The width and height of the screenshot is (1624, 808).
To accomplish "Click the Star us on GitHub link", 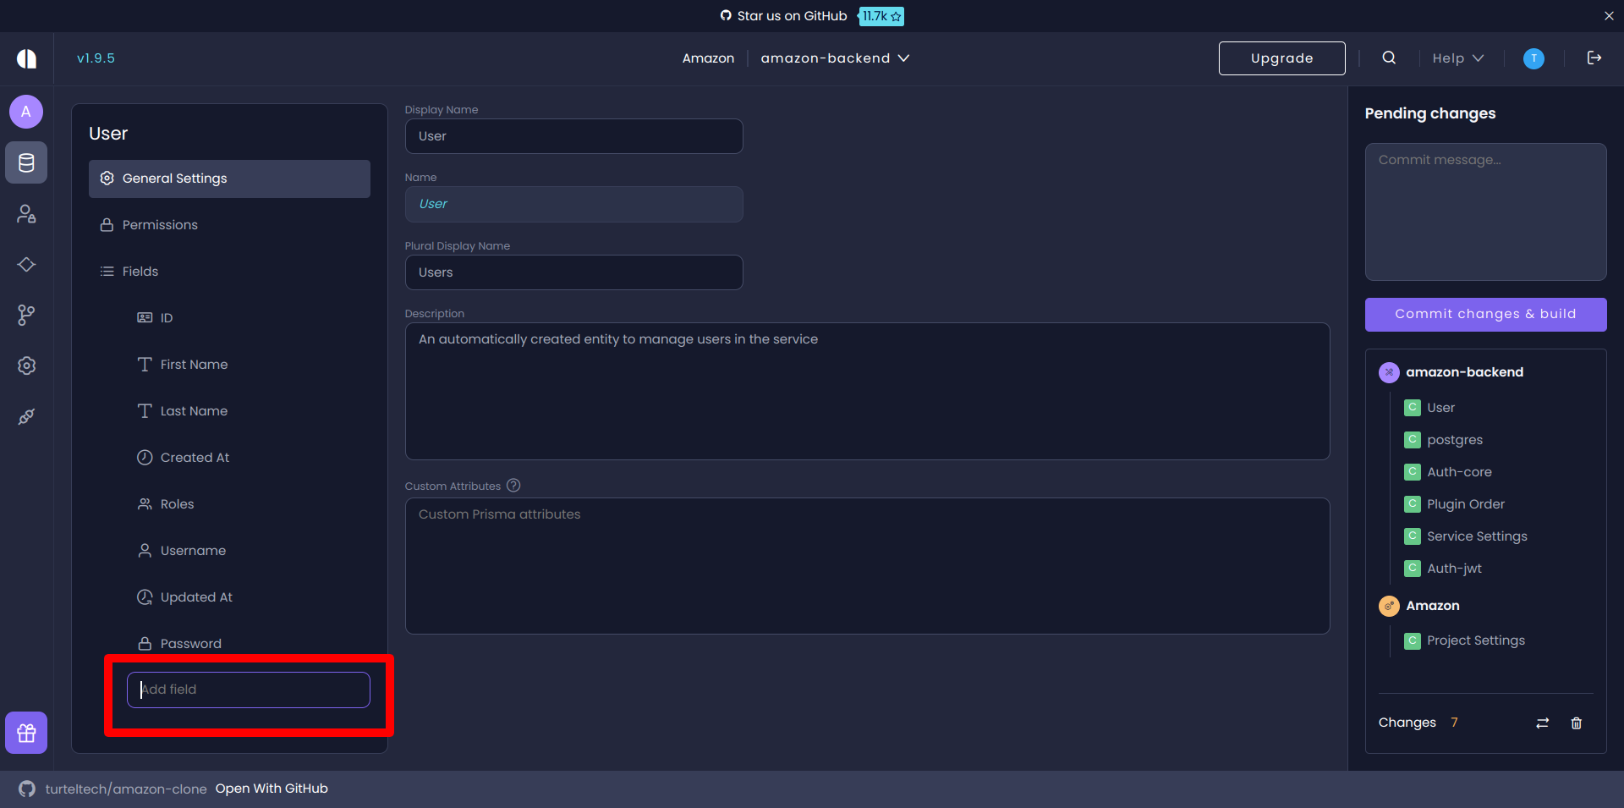I will [x=792, y=15].
